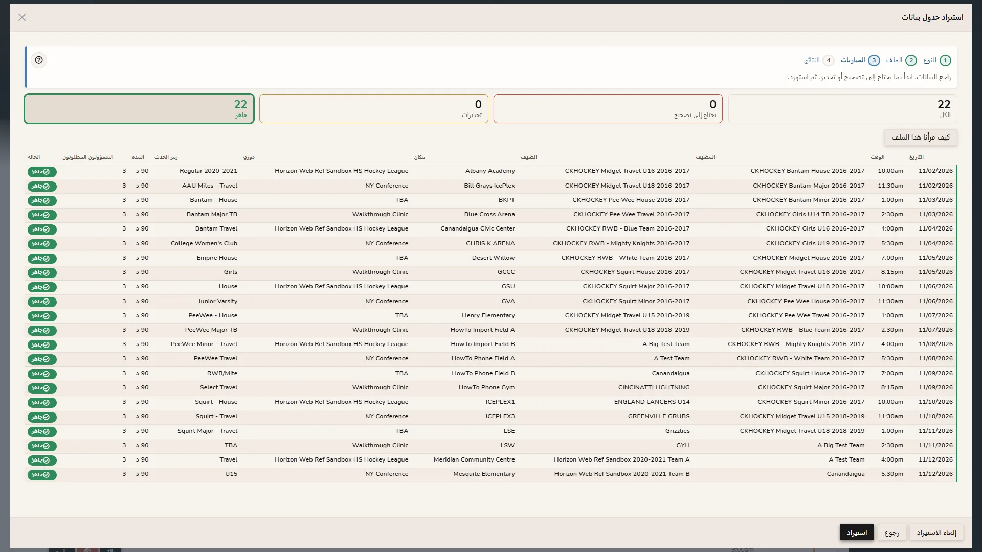
Task: Click the رجوع back button
Action: 892,532
